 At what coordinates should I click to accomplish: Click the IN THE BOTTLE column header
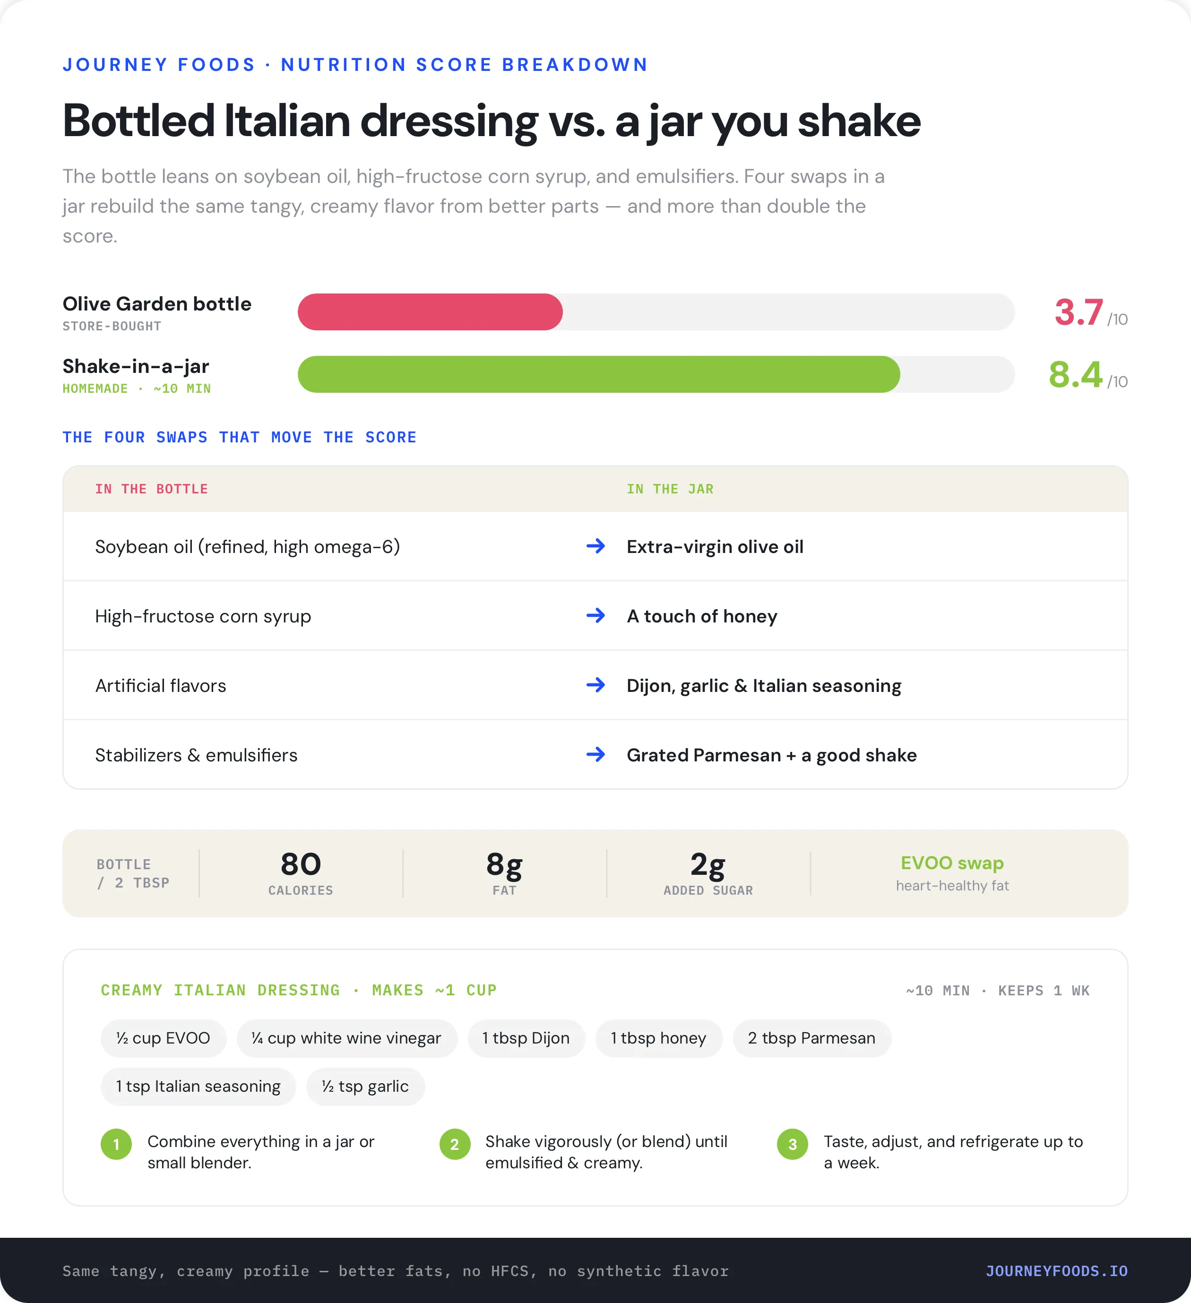coord(152,489)
